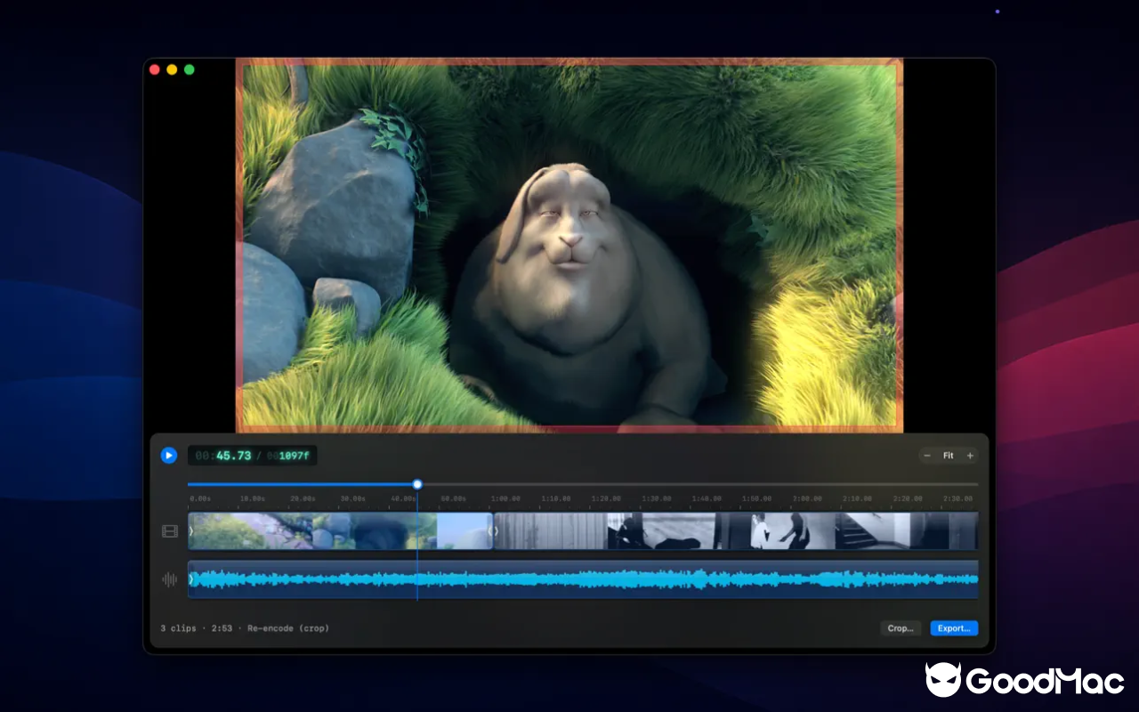The width and height of the screenshot is (1139, 712).
Task: Zoom in the timeline with the plus button
Action: [970, 456]
